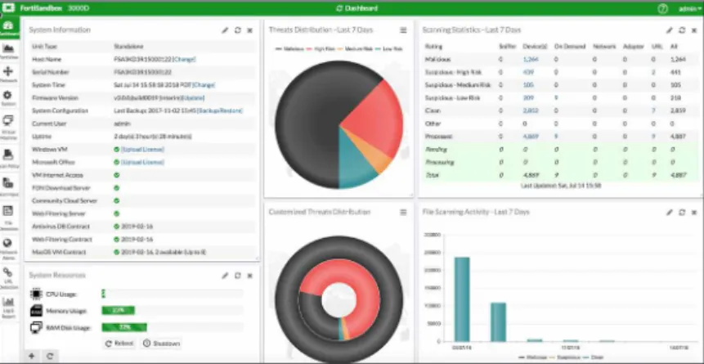The height and width of the screenshot is (364, 704).
Task: Click the FortiSandbox logo icon
Action: tap(8, 8)
